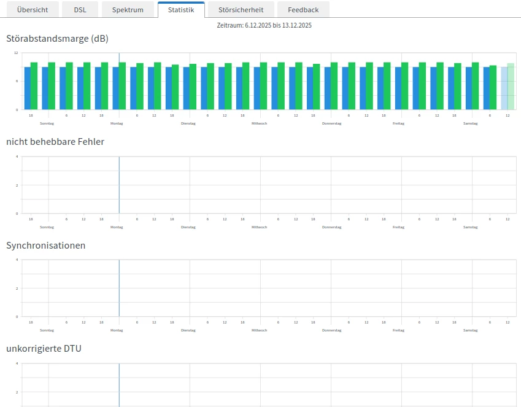Viewport: 521px width, 407px height.
Task: Click the Montag label under Störabstandsmarge chart
Action: point(117,123)
